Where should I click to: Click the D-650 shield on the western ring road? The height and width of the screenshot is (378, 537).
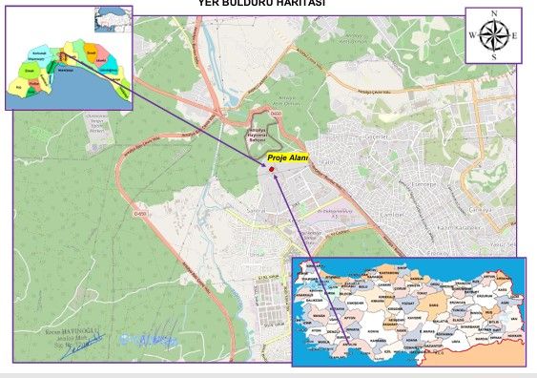140,214
